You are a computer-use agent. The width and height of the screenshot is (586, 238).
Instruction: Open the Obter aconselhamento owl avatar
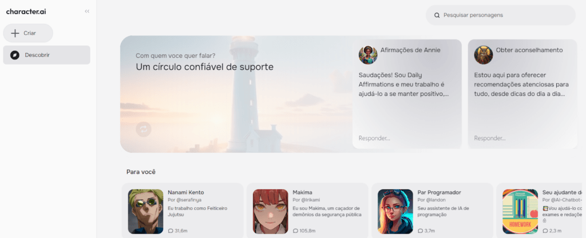pyautogui.click(x=484, y=55)
